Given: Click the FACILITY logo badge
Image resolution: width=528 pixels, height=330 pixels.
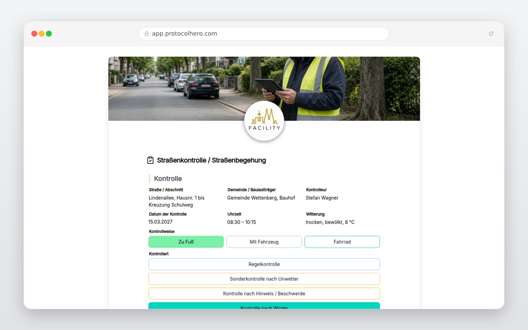Looking at the screenshot, I should tap(264, 121).
